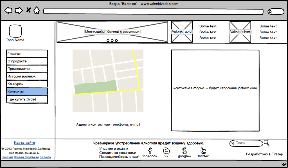
Task: Click the magnifier icon beside Поиск
Action: [267, 143]
